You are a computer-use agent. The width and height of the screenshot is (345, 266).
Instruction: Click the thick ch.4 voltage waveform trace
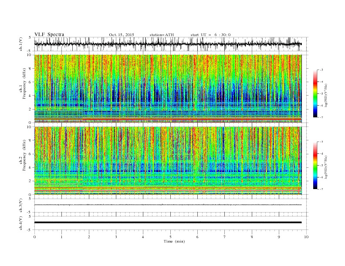click(x=168, y=223)
